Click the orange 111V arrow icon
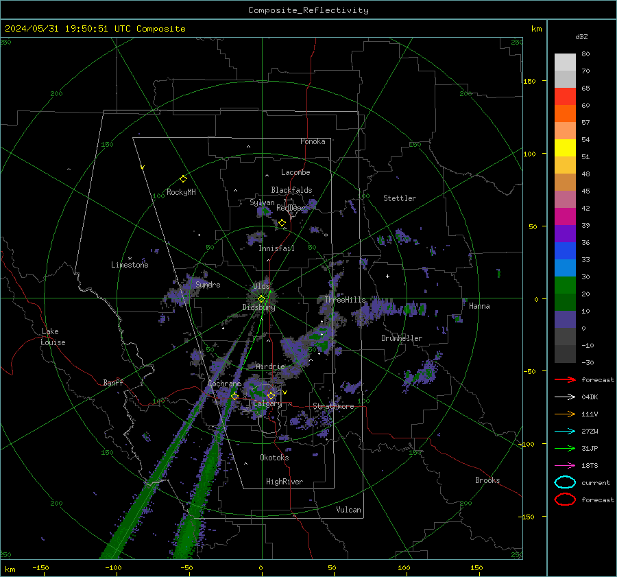This screenshot has width=617, height=577. click(x=565, y=414)
